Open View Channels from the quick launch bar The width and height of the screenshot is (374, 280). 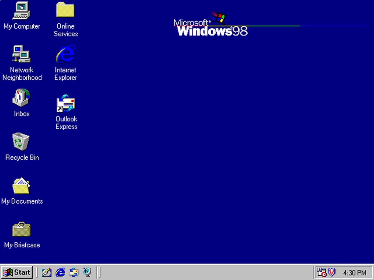coord(87,272)
